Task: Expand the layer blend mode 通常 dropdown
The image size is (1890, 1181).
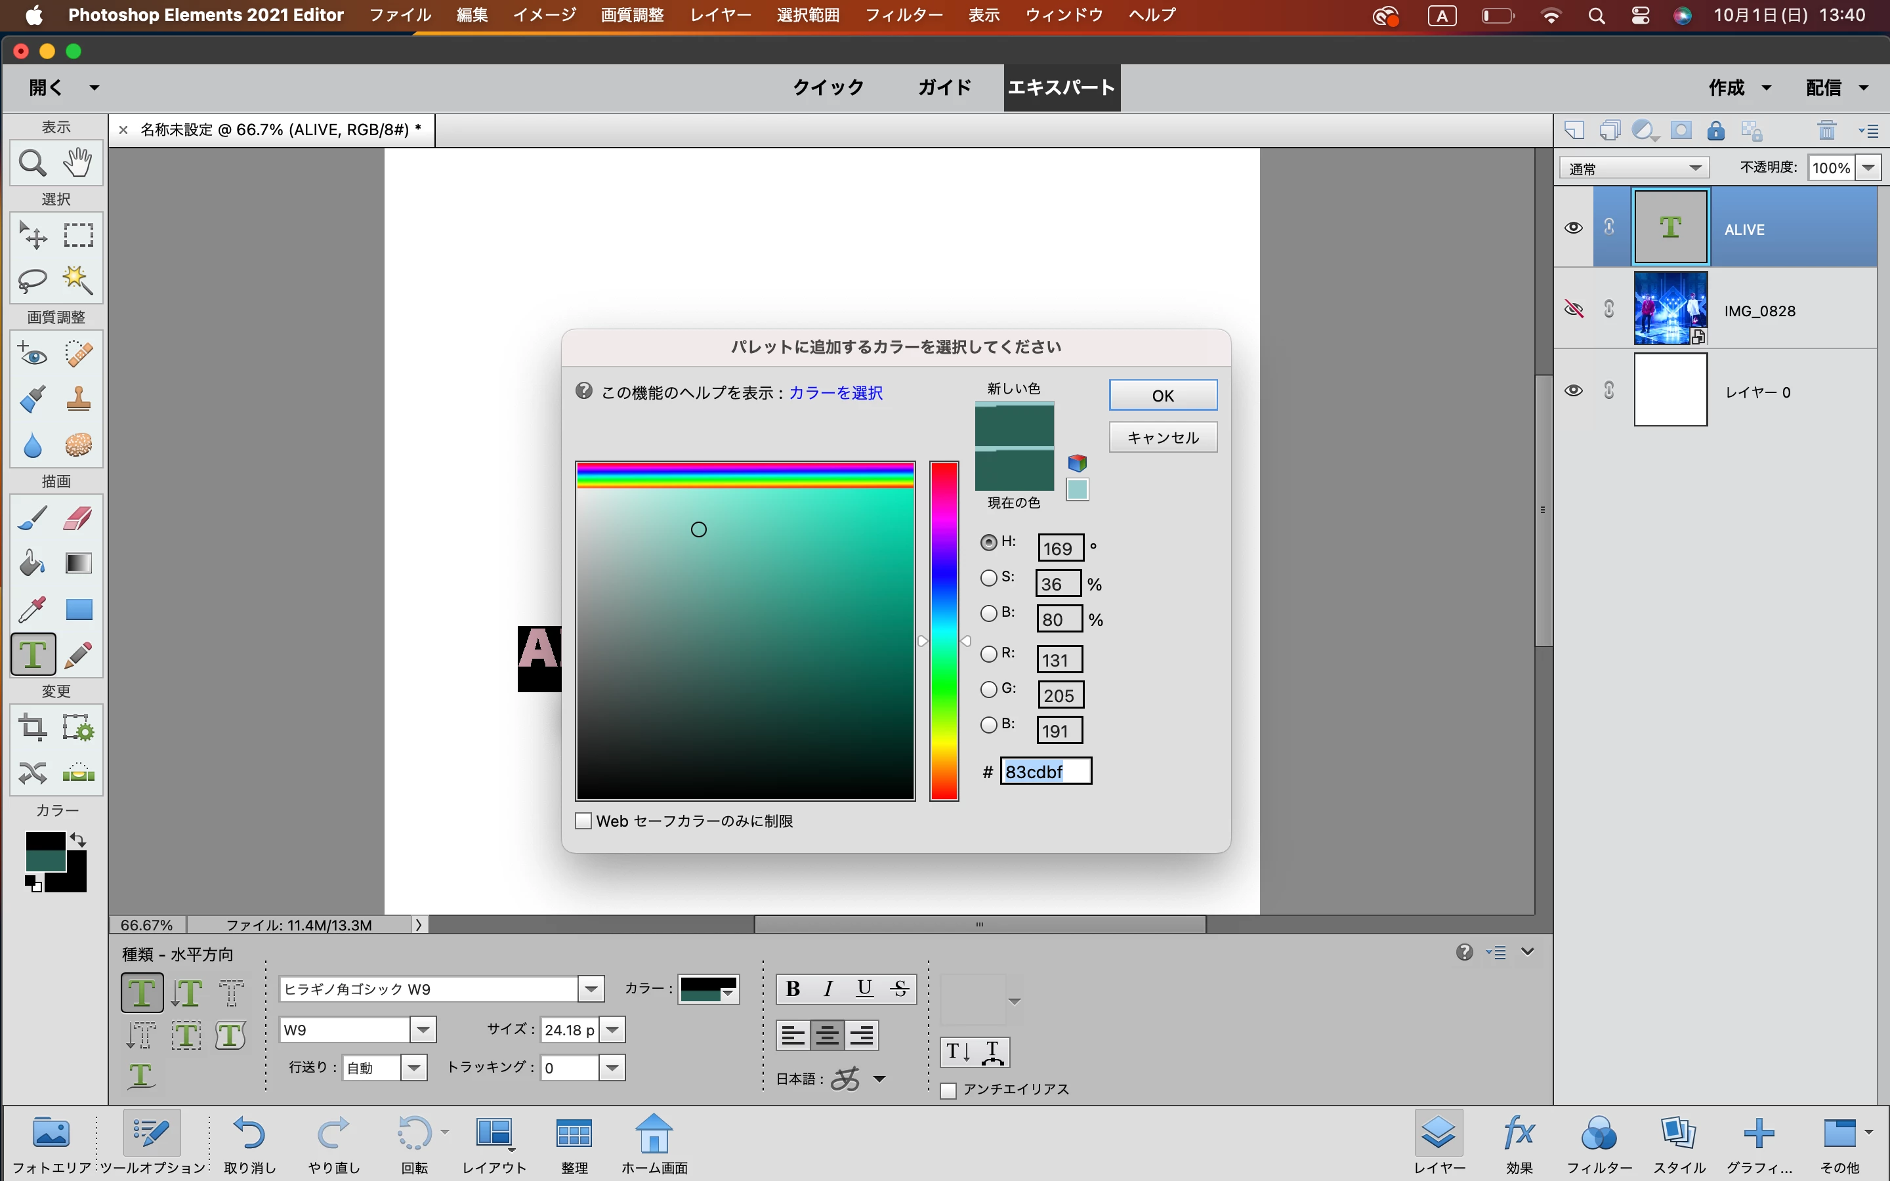Action: coord(1694,168)
